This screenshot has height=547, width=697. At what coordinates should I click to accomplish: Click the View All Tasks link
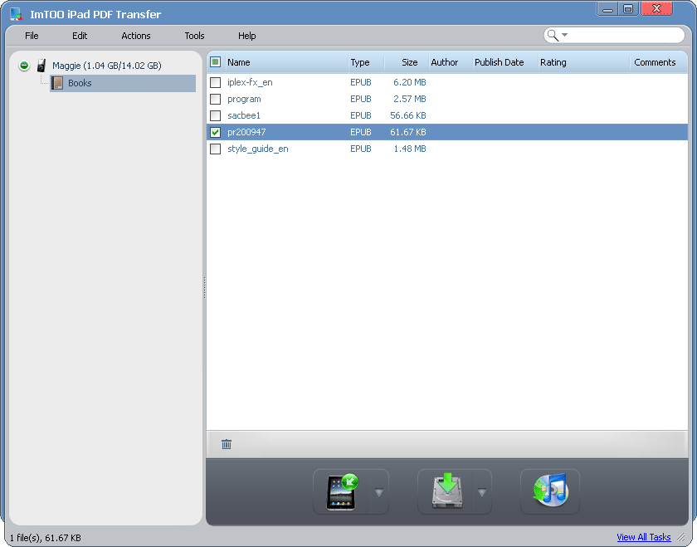[x=644, y=537]
